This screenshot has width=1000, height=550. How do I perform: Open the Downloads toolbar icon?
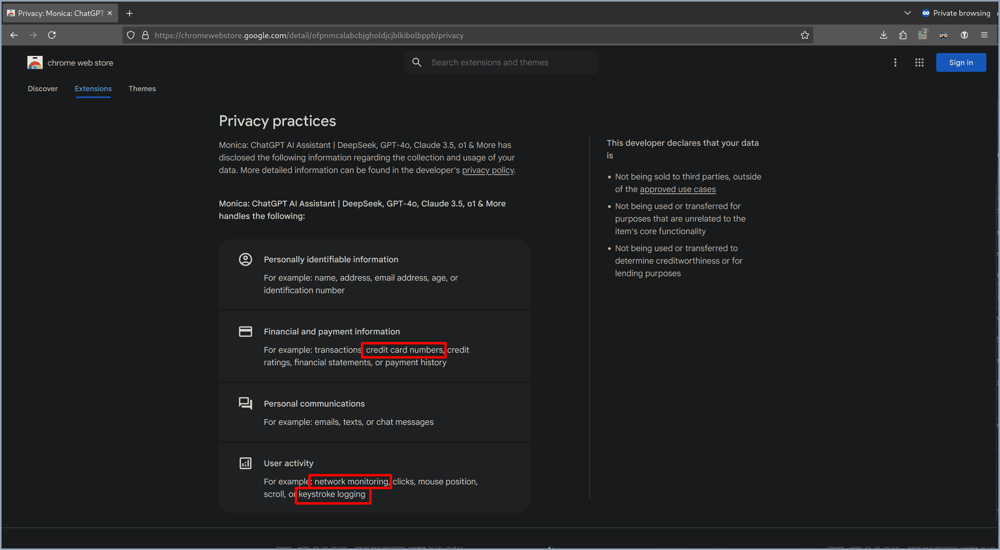click(884, 35)
